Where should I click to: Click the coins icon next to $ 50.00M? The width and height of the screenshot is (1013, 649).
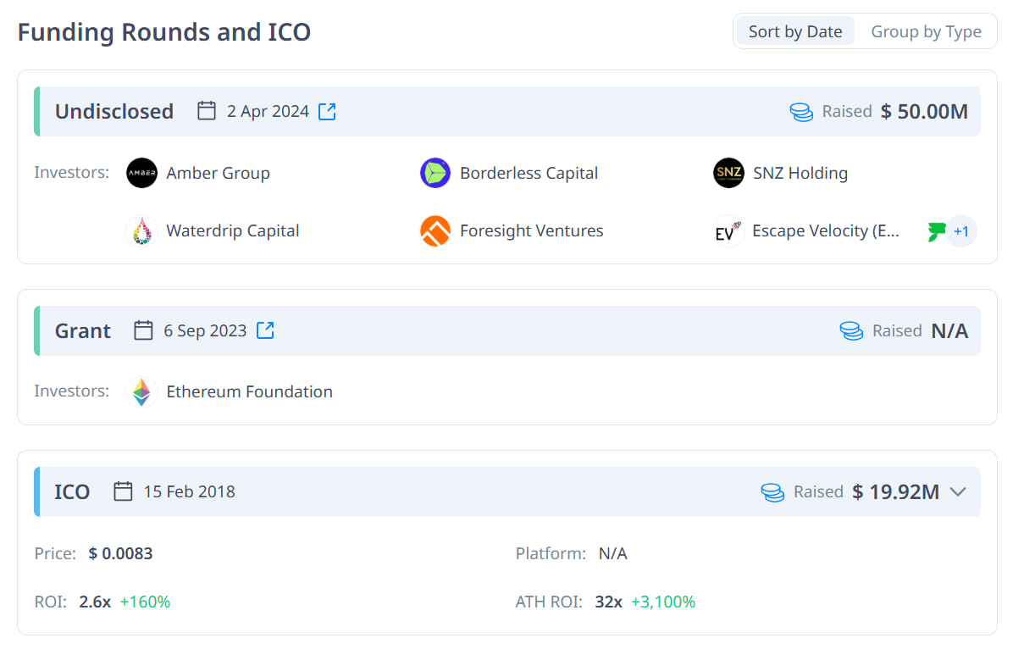point(801,111)
